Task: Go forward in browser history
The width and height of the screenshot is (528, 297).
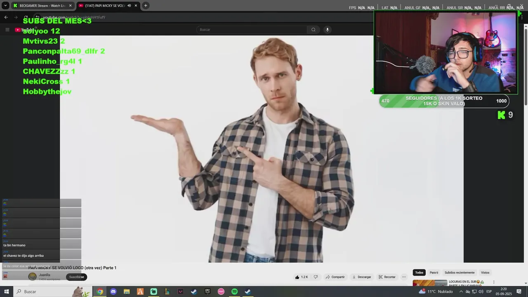Action: click(x=16, y=17)
